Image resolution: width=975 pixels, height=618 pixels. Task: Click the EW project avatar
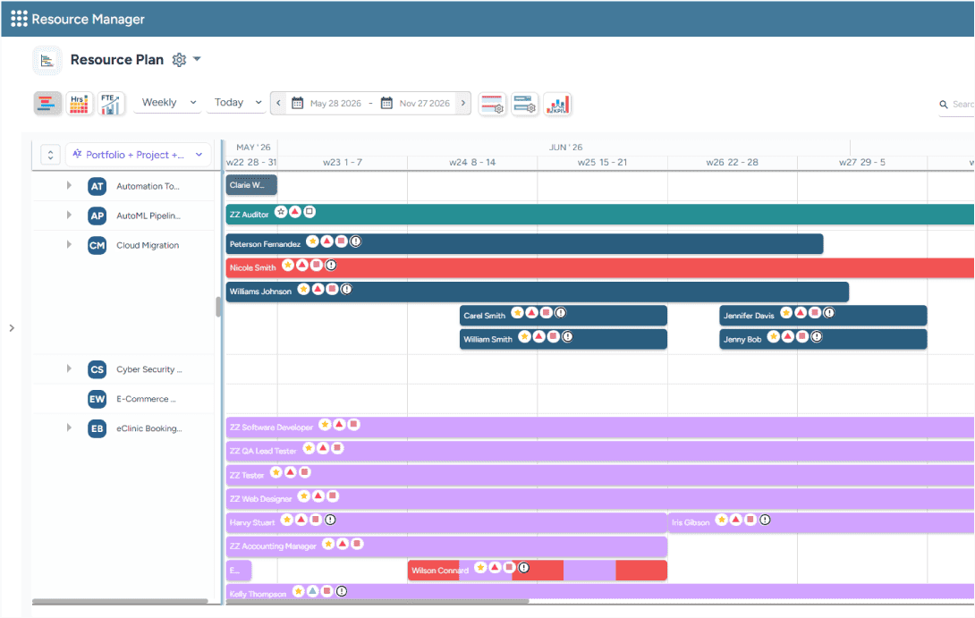coord(97,399)
